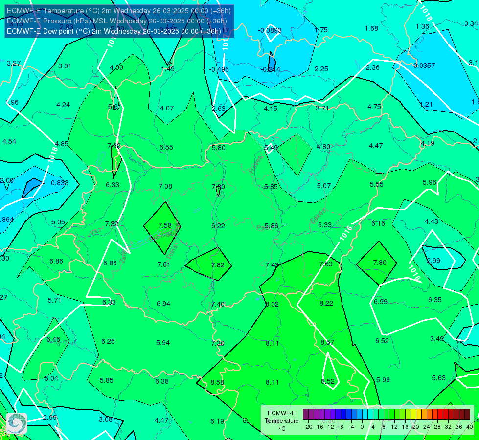479x440 pixels.
Task: Click the 7.30 temperature value
Action: point(218,343)
